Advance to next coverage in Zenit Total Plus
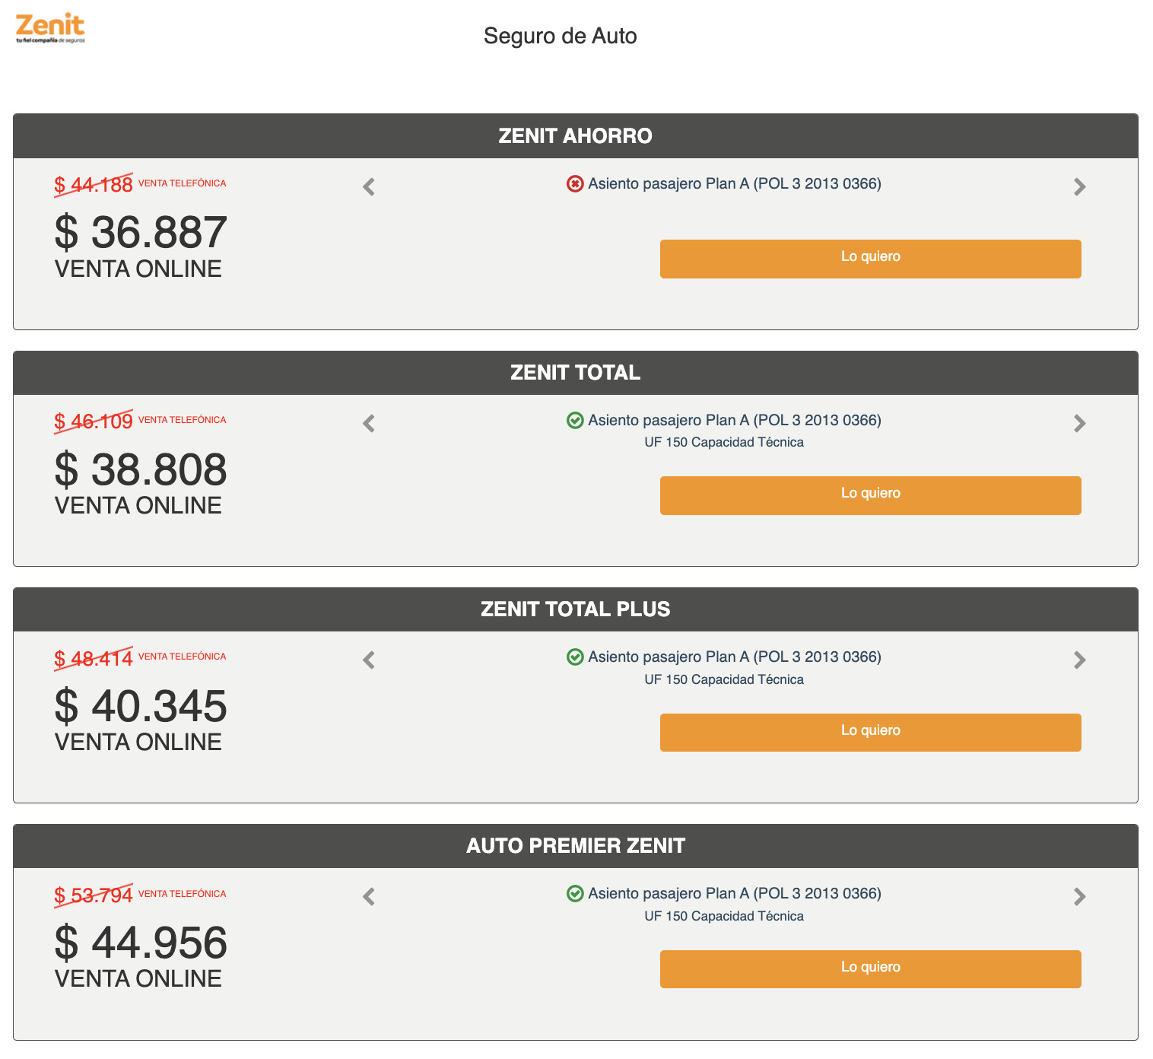 (x=1079, y=660)
